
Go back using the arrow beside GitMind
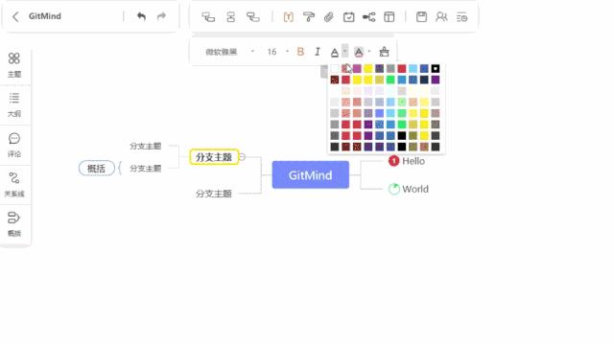tap(15, 16)
